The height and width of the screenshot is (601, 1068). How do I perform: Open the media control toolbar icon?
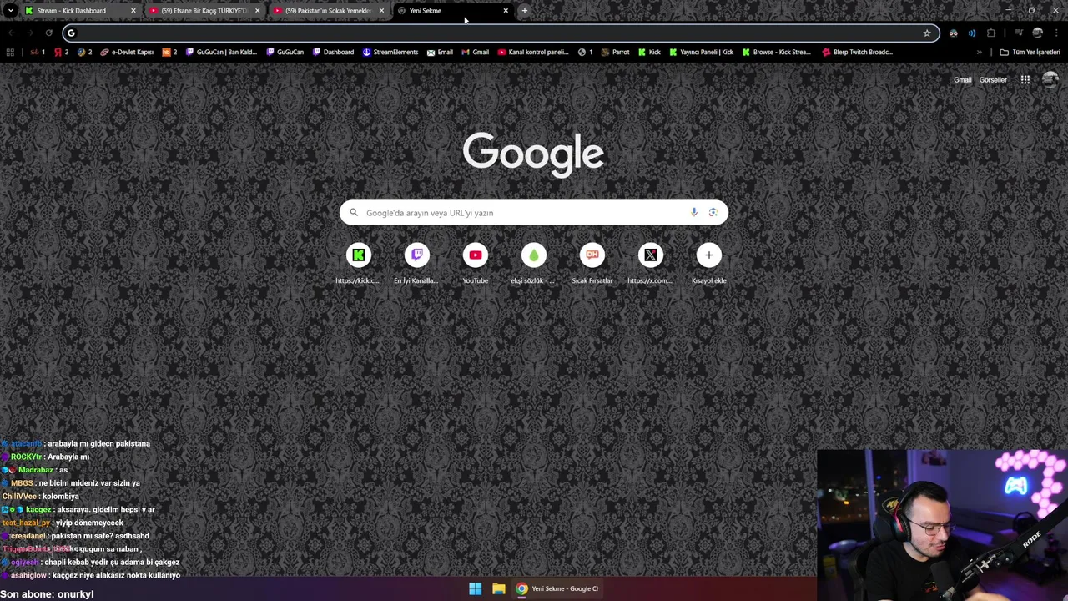tap(1018, 33)
